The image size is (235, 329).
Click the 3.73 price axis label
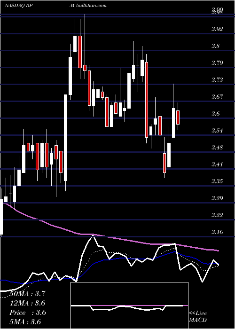point(217,80)
